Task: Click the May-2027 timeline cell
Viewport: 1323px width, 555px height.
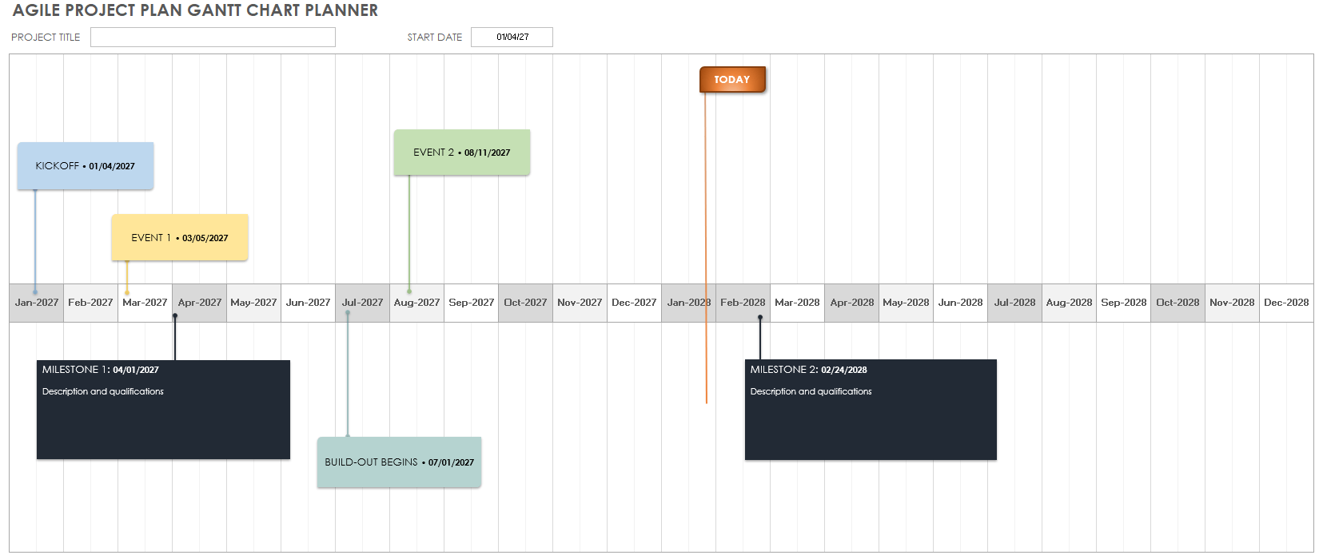Action: (253, 303)
